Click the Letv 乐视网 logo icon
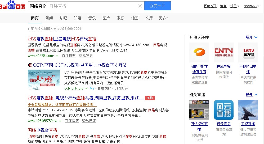264x144 pixels. point(248,53)
